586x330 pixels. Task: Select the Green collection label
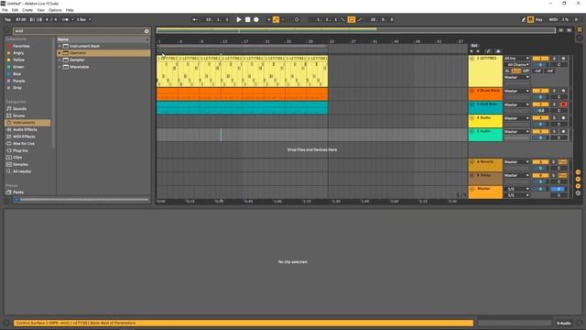pos(18,67)
